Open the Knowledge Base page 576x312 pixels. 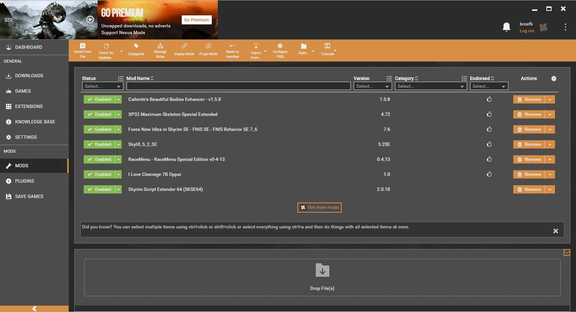(x=34, y=122)
